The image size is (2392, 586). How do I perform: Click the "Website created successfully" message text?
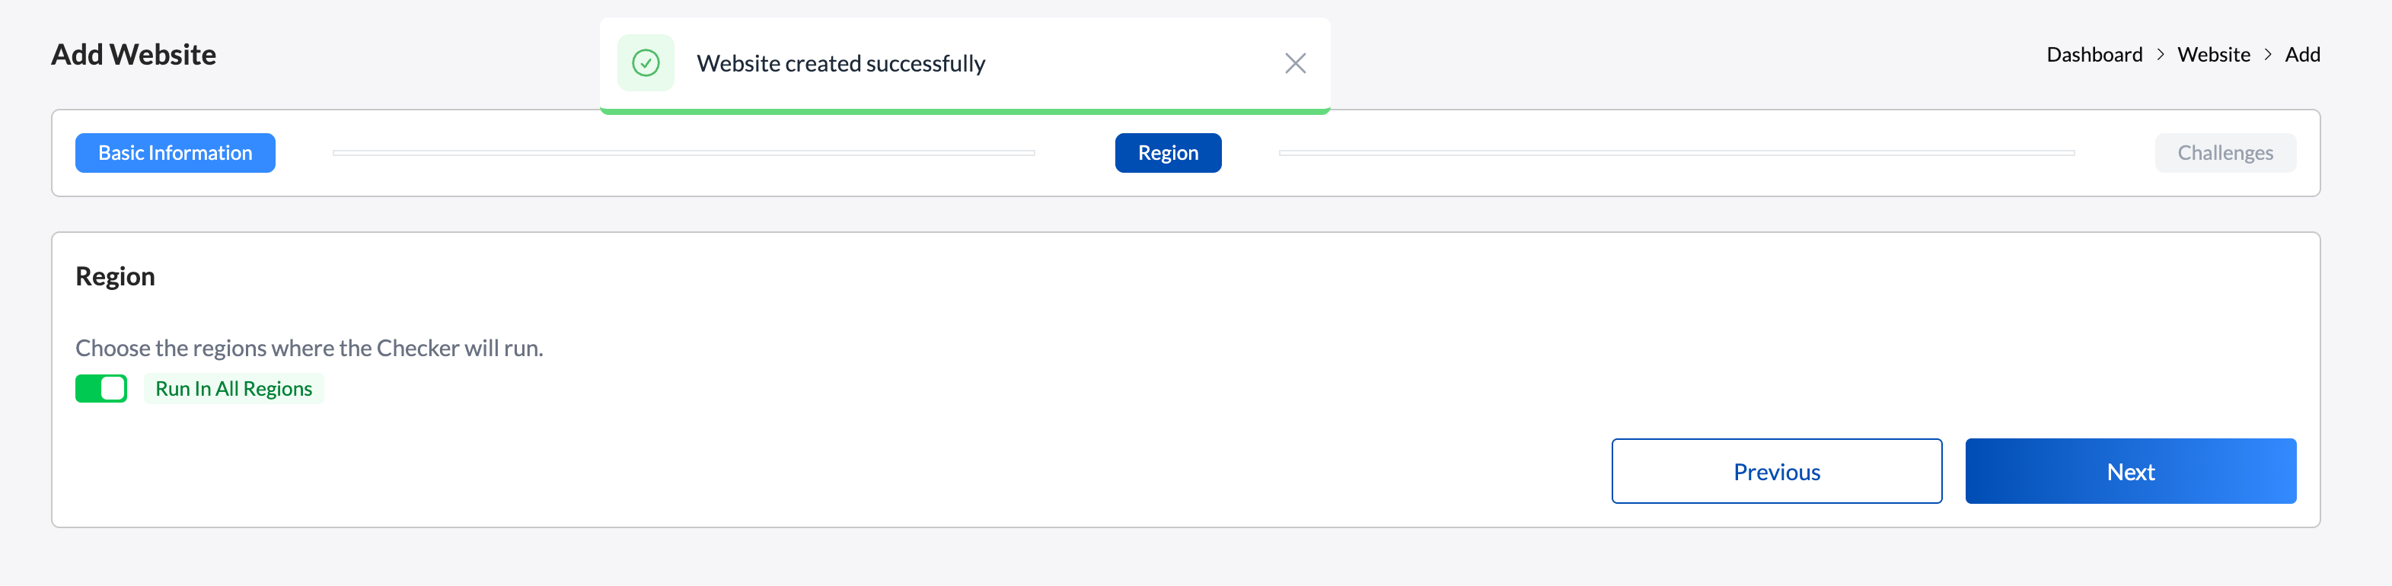pos(840,63)
